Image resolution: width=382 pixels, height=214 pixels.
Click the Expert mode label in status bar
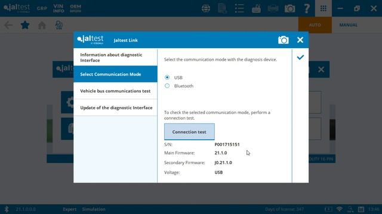[69, 209]
